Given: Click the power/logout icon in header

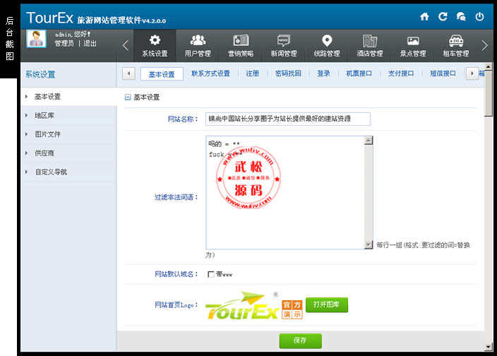Looking at the screenshot, I should 480,16.
